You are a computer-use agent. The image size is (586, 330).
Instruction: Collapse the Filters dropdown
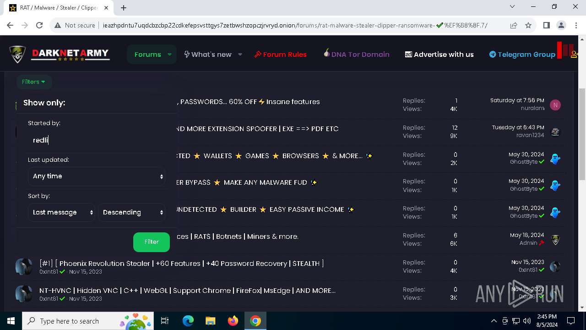(34, 82)
